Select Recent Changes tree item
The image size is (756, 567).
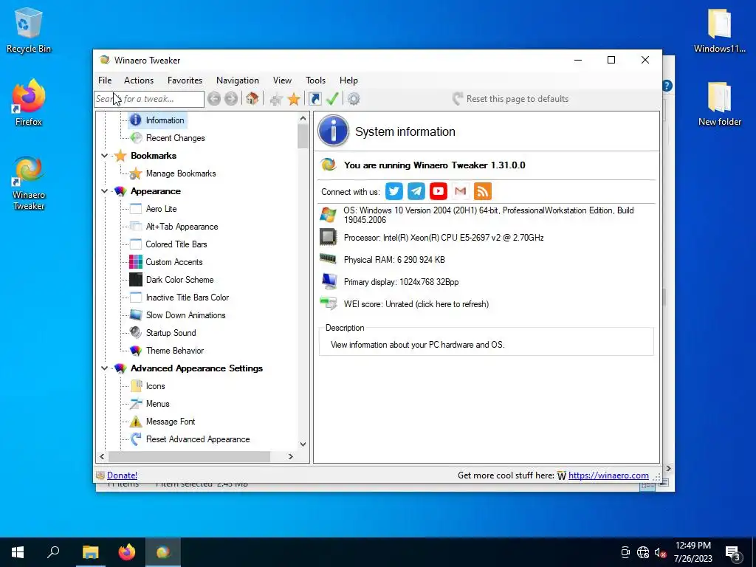[175, 138]
